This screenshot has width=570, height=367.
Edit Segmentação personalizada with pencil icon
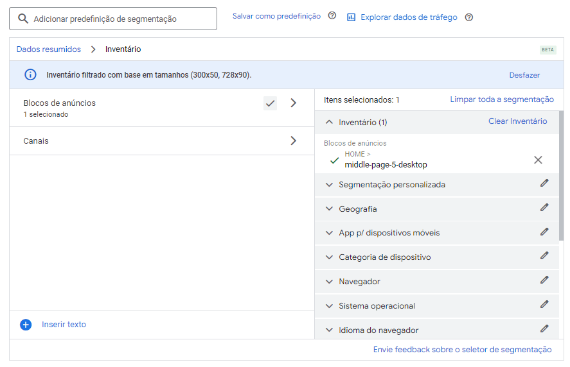tap(544, 183)
